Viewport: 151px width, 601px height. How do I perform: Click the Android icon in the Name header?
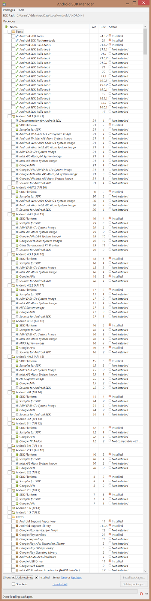(x=6, y=27)
